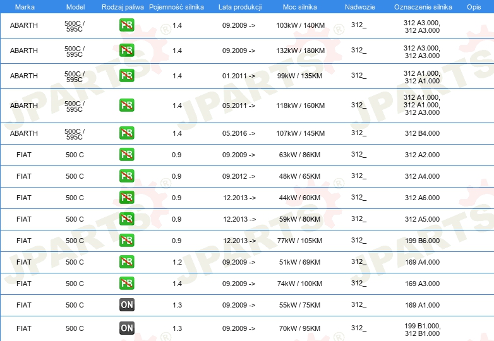Click the 48kW / 65KM cell
This screenshot has height=341, width=494.
(x=299, y=176)
